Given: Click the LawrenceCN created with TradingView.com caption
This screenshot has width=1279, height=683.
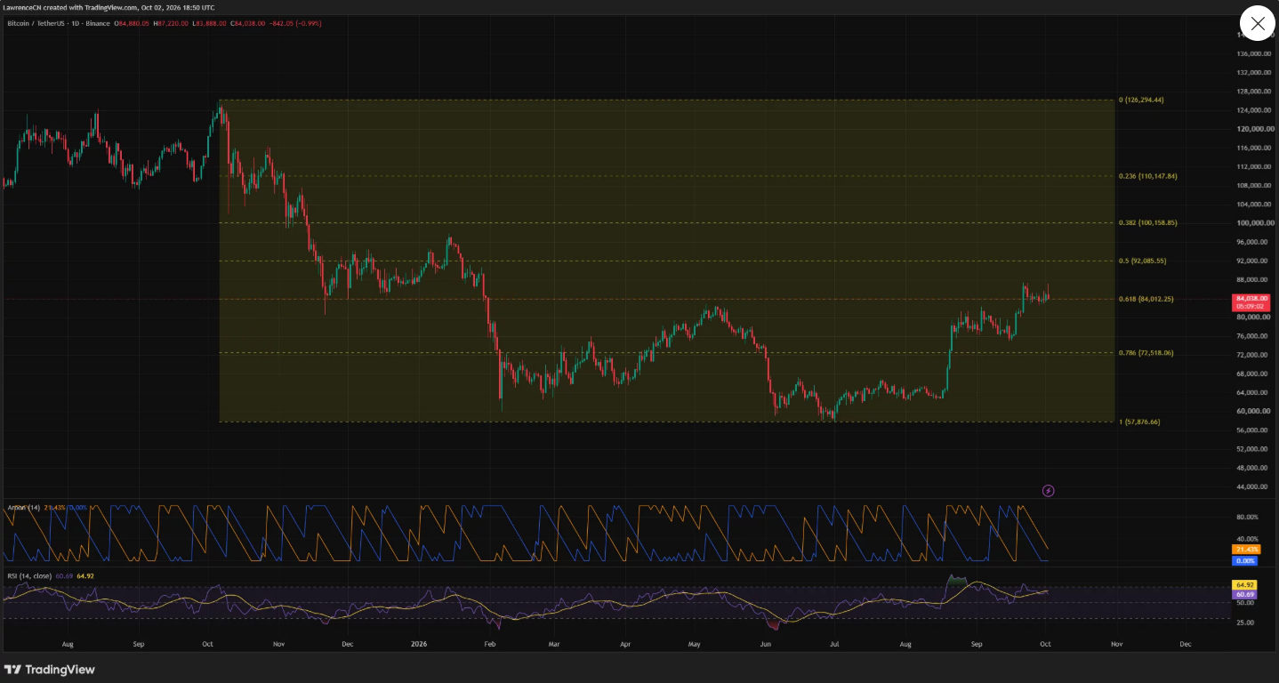Looking at the screenshot, I should point(107,7).
